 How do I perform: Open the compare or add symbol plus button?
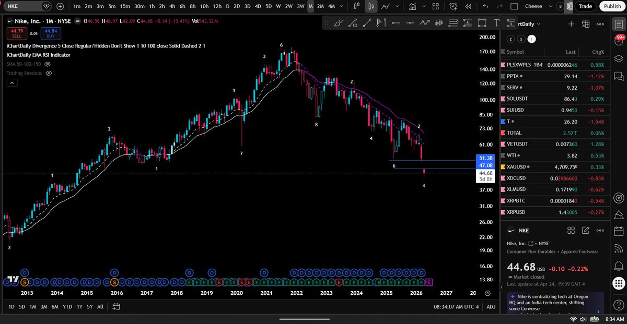[60, 6]
